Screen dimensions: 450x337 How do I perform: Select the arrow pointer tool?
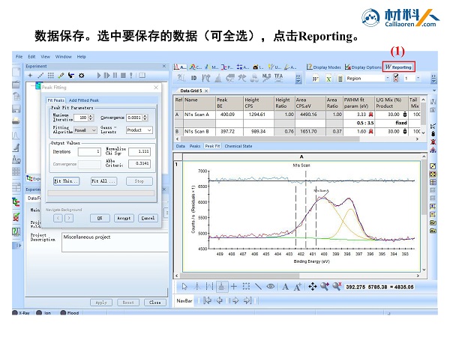[184, 286]
